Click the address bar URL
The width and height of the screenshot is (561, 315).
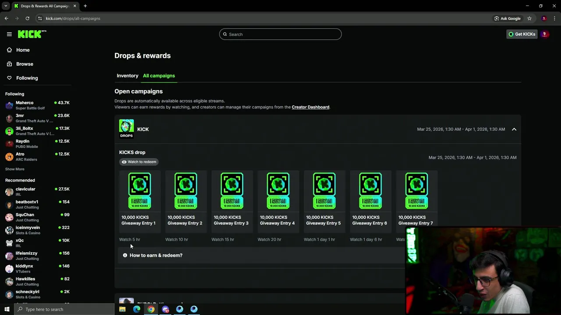(x=73, y=18)
